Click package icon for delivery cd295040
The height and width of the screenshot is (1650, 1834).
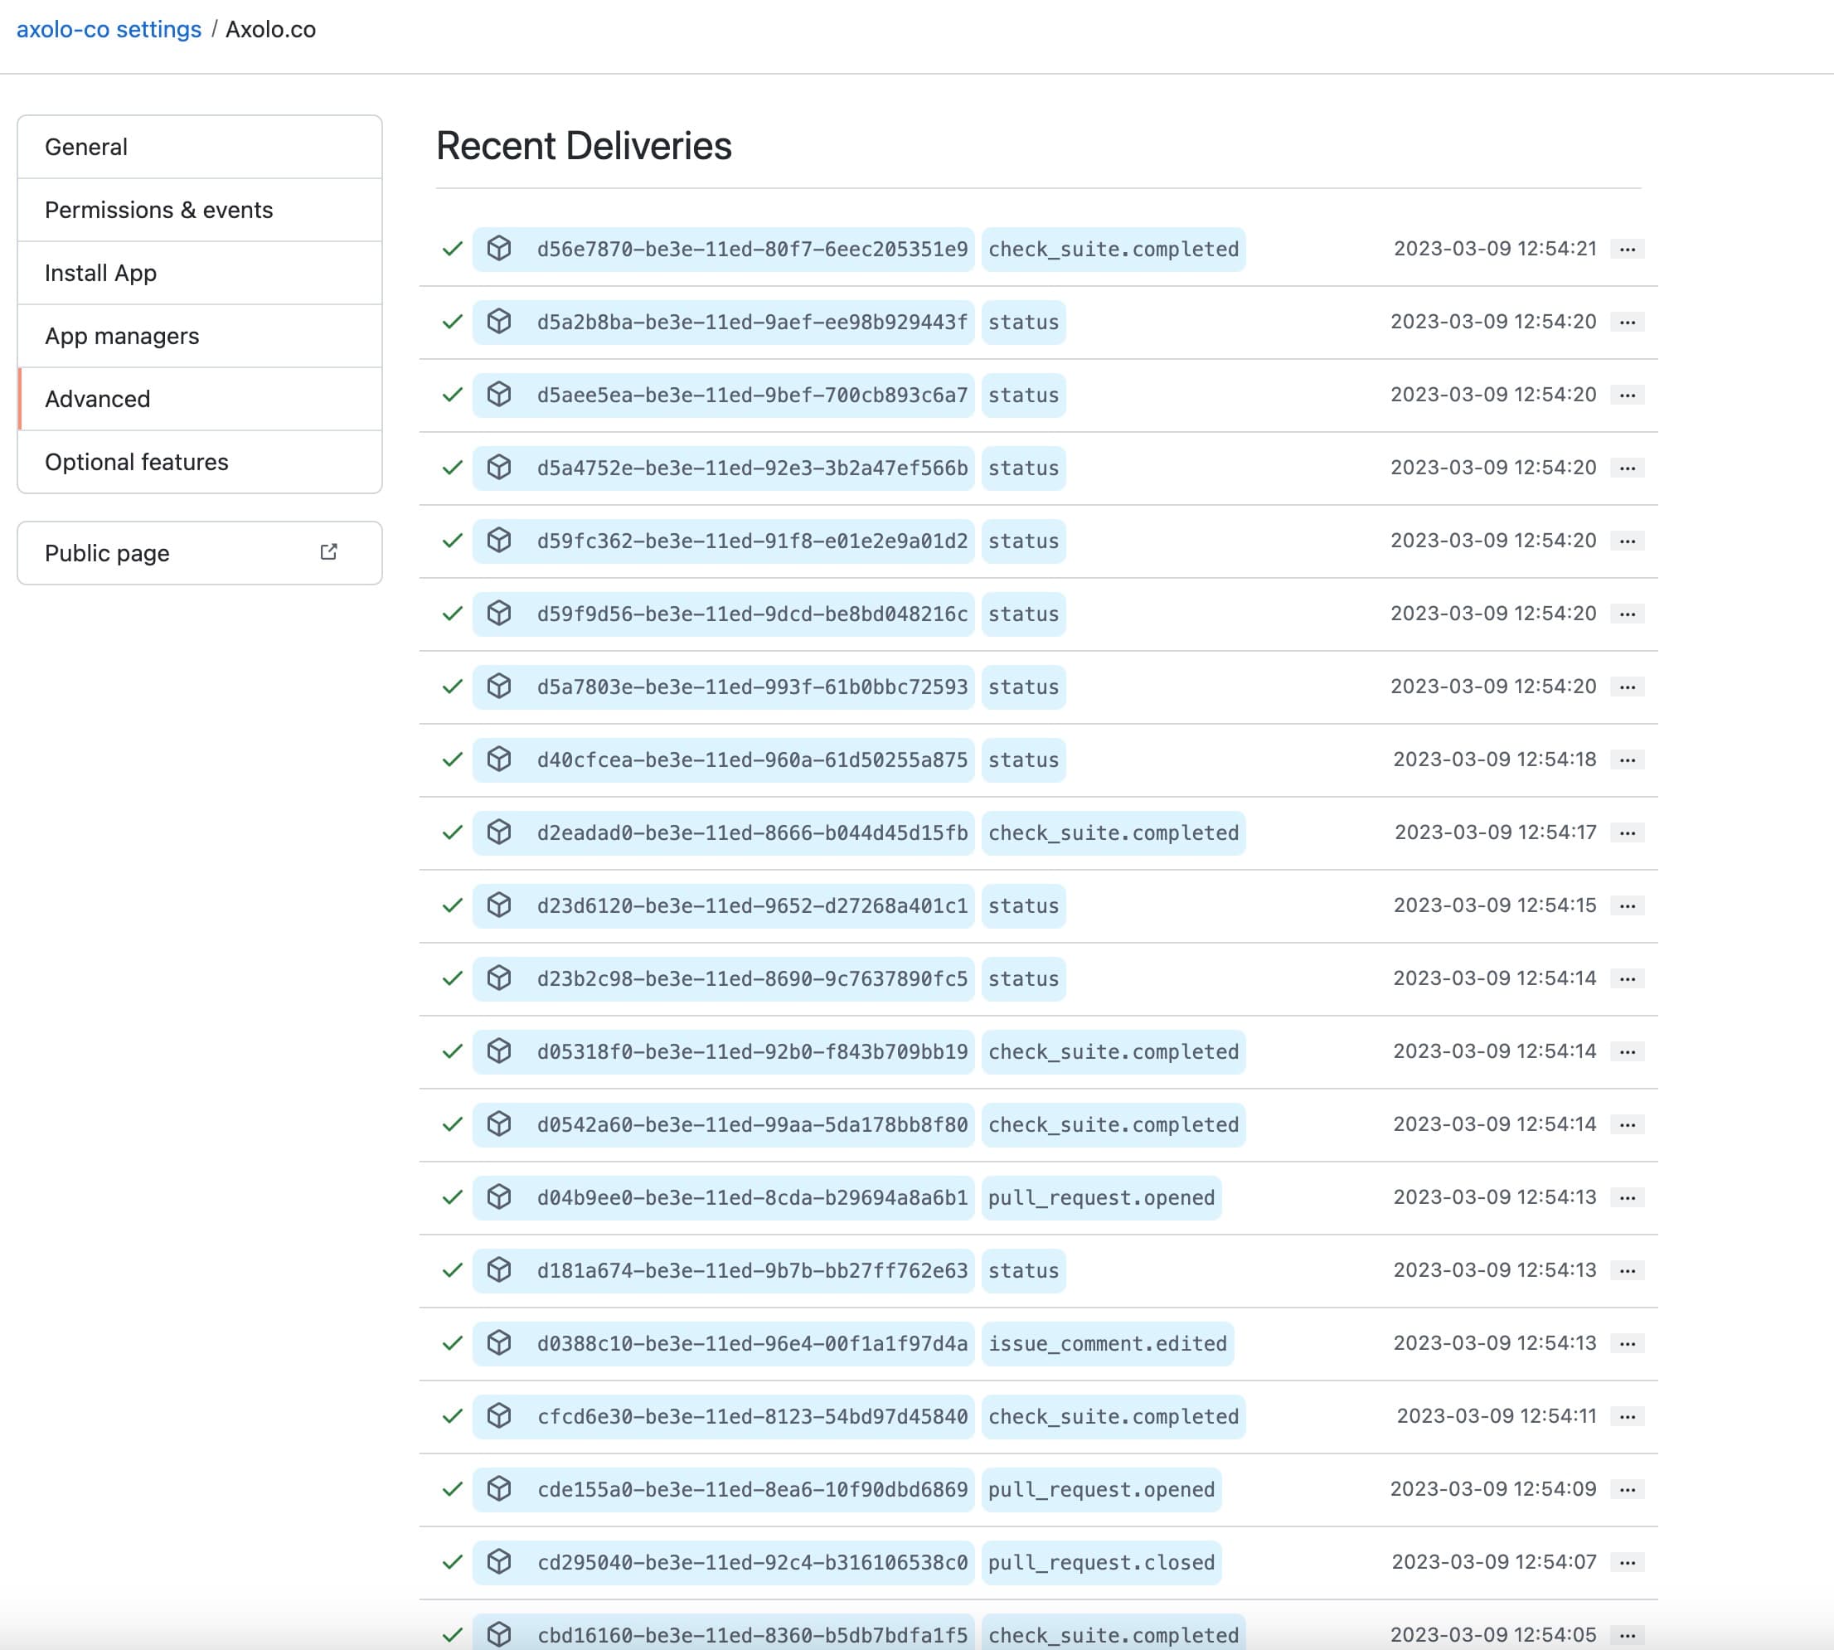tap(498, 1562)
